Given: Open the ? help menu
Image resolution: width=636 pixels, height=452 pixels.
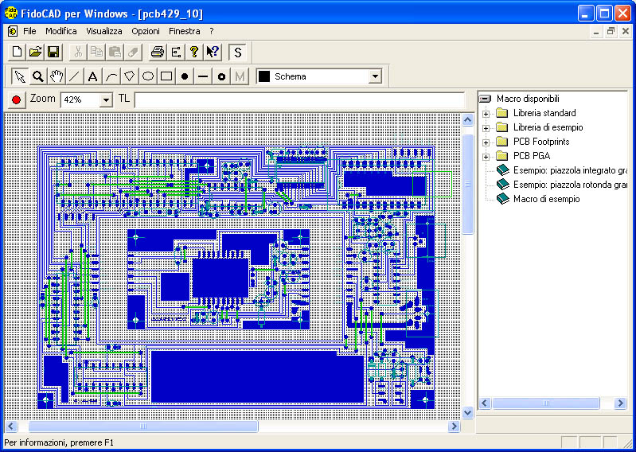Looking at the screenshot, I should pos(211,31).
